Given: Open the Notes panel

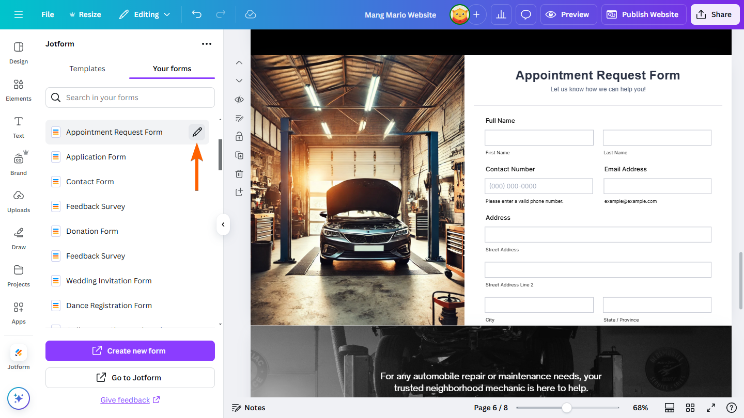Looking at the screenshot, I should [249, 408].
